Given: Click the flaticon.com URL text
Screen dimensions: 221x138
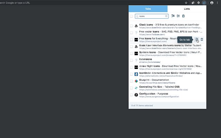Looking at the screenshot, I should coord(152,34).
